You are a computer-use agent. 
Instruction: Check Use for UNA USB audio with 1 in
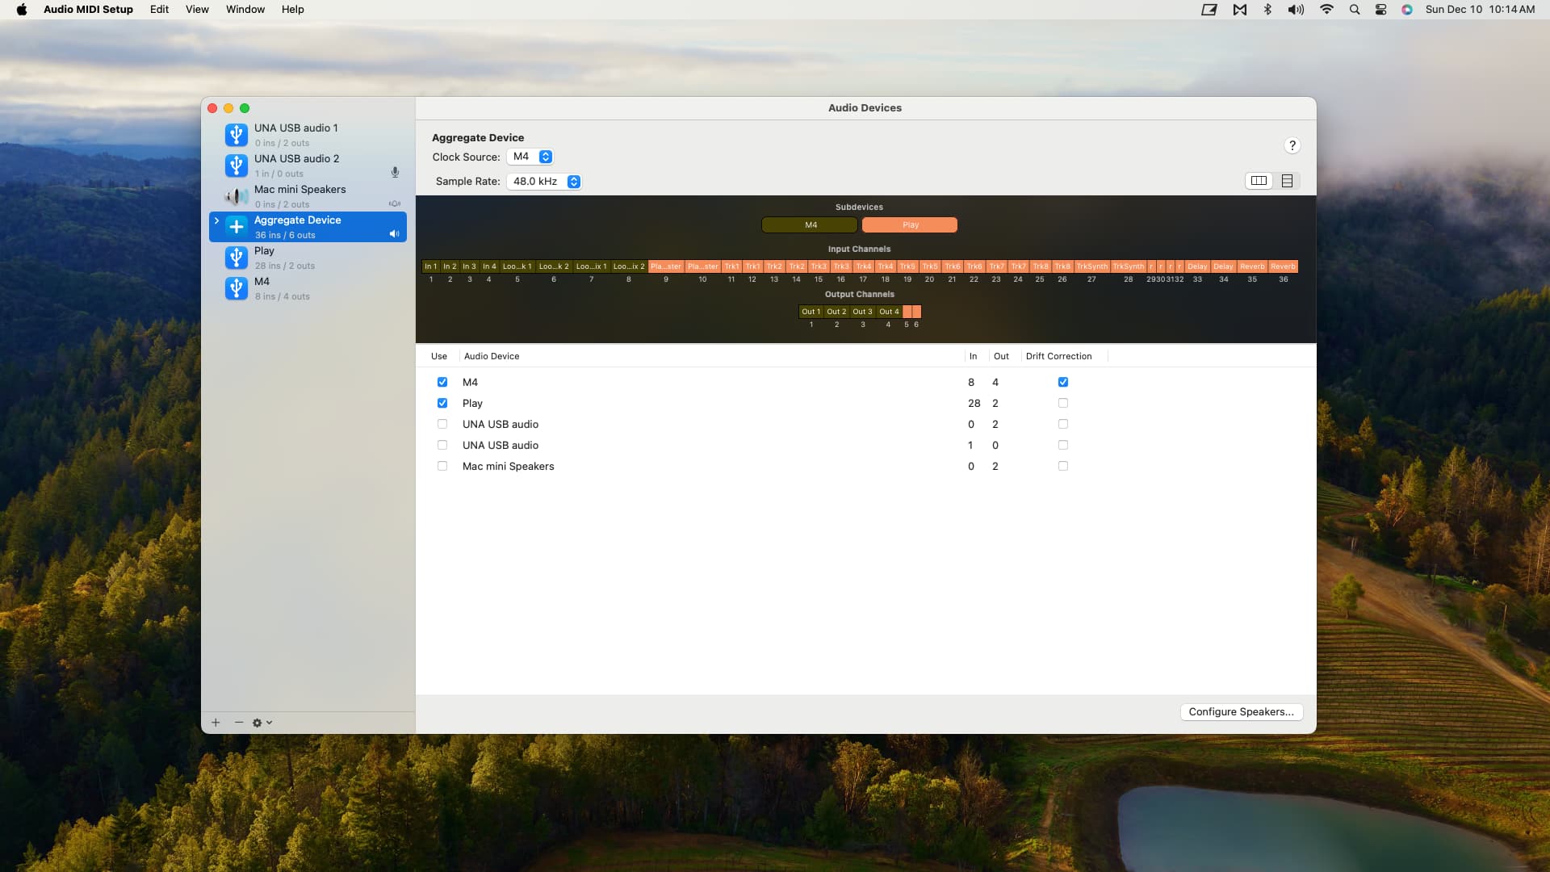tap(442, 445)
